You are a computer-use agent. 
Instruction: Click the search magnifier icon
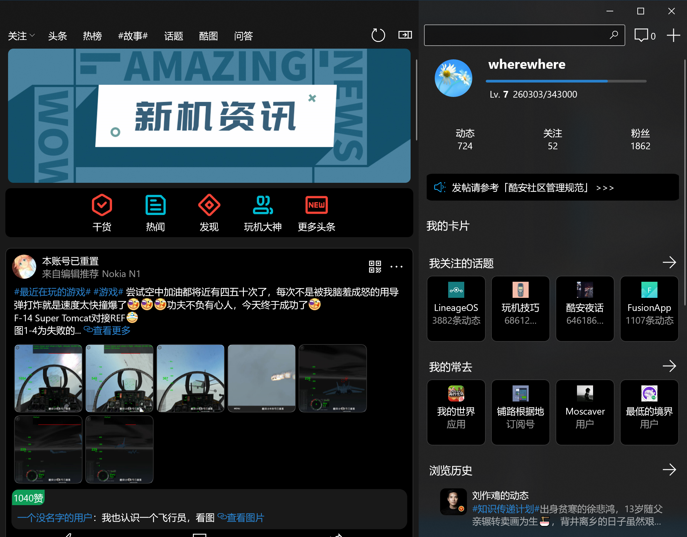point(614,35)
